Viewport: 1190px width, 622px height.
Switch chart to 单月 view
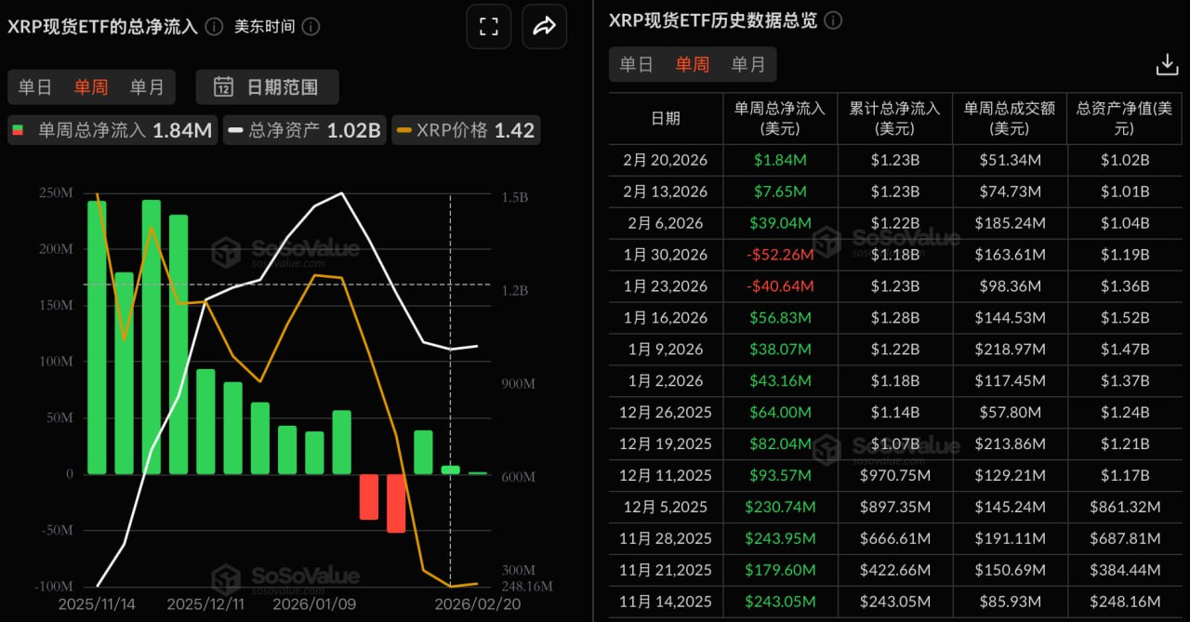point(147,87)
